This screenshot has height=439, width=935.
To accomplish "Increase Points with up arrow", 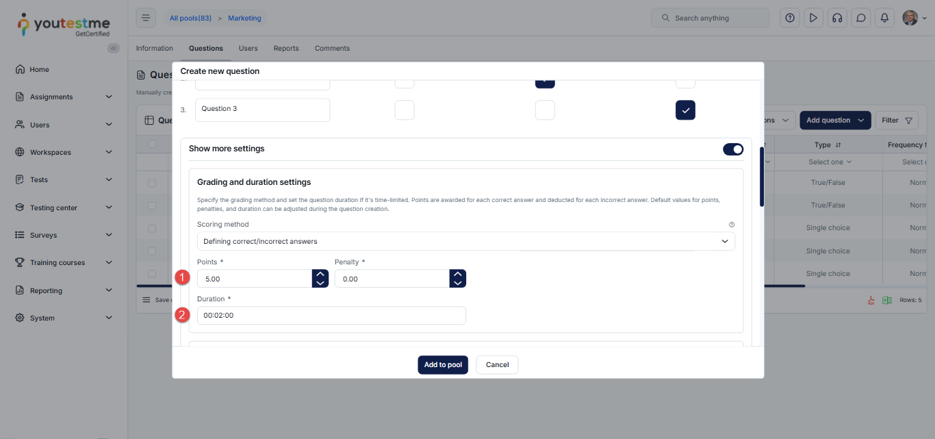I will click(x=320, y=274).
